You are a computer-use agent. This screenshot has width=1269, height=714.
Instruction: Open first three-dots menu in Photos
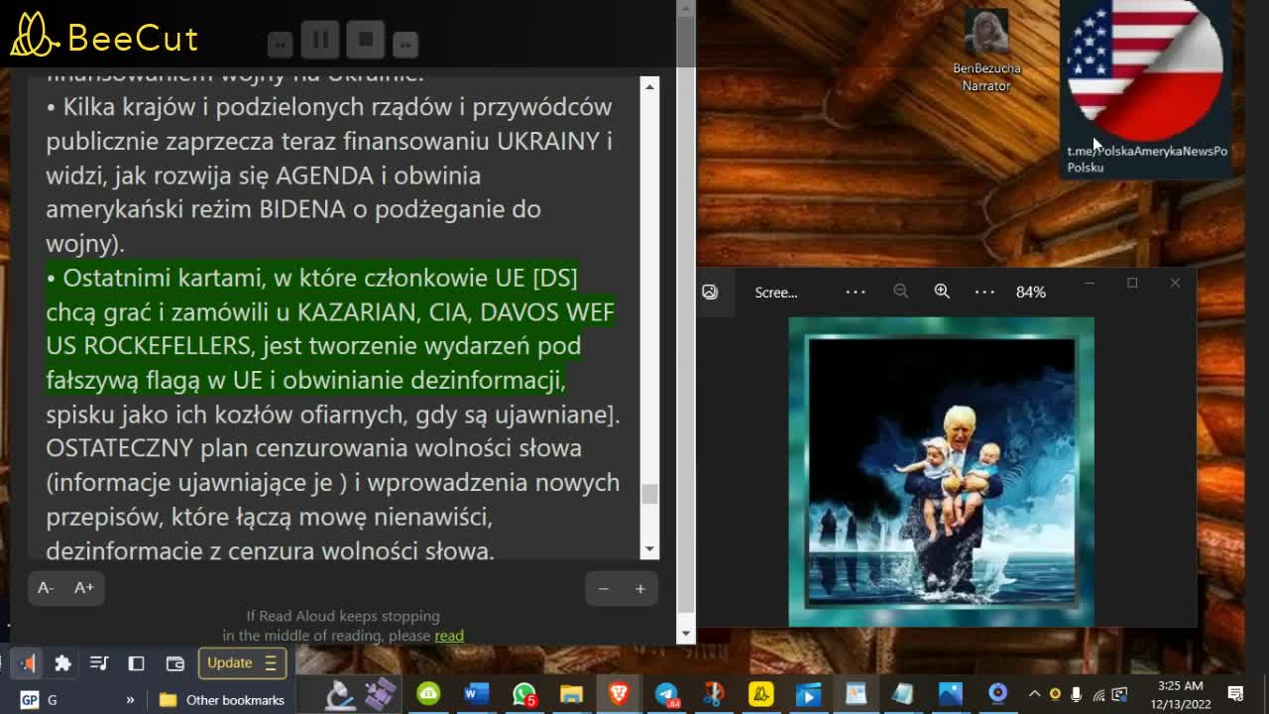point(856,292)
